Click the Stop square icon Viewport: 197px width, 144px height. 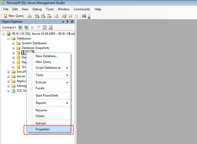(32, 27)
